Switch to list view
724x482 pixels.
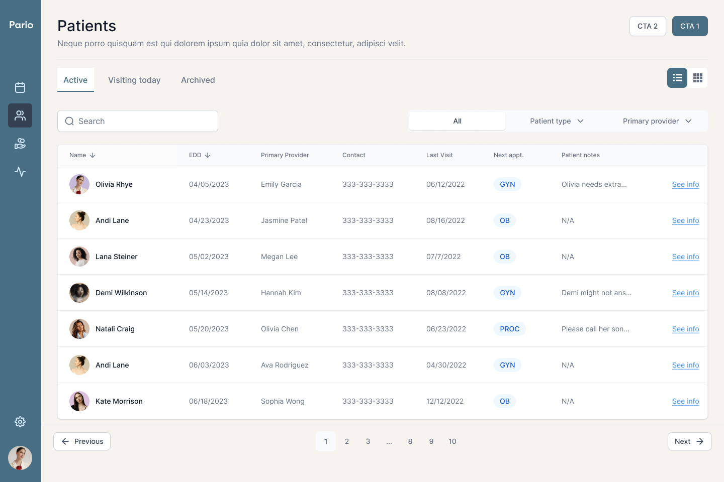point(677,78)
